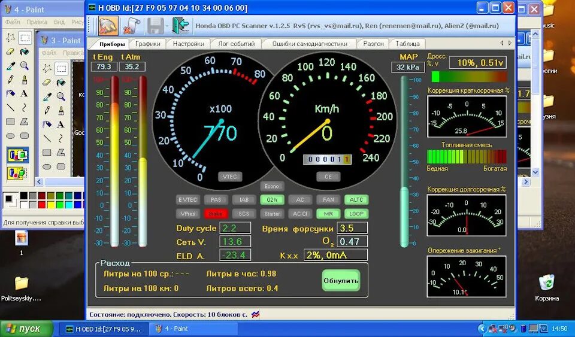575x337 pixels.
Task: Click the E VTEC indicator button
Action: point(187,200)
